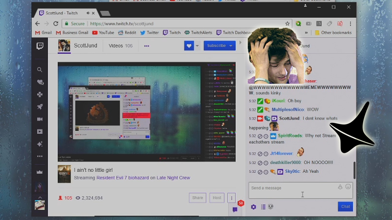Open SpiritRoads' username in chat

[x=290, y=136]
